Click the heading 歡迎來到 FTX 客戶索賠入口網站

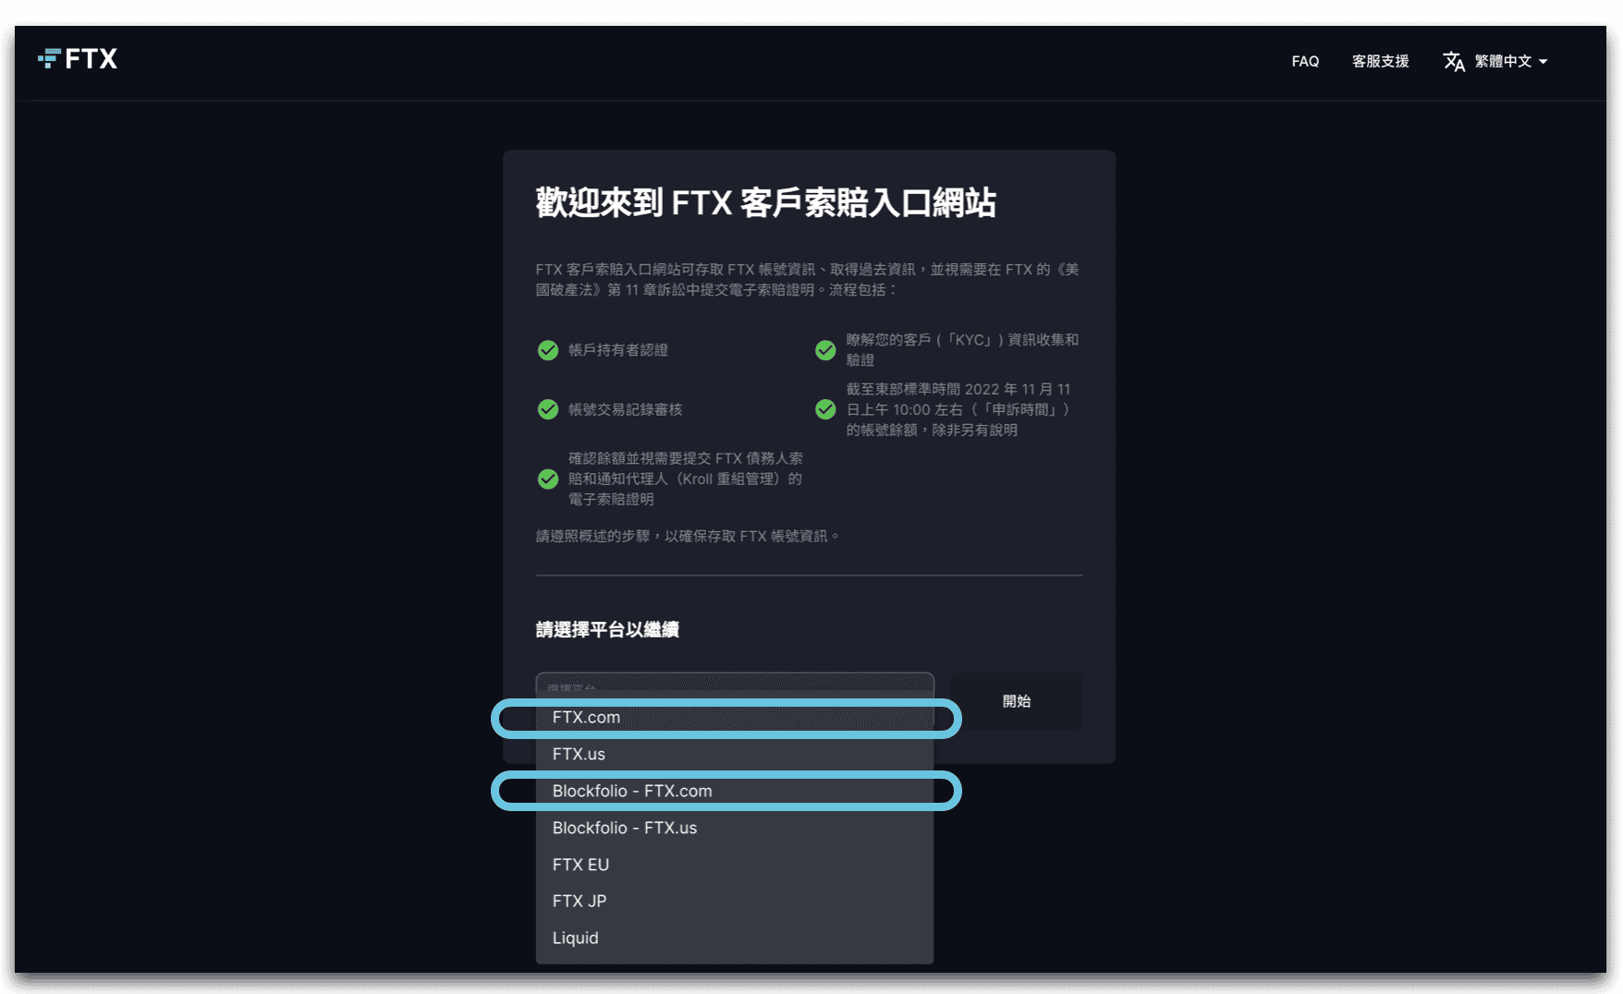(x=765, y=202)
